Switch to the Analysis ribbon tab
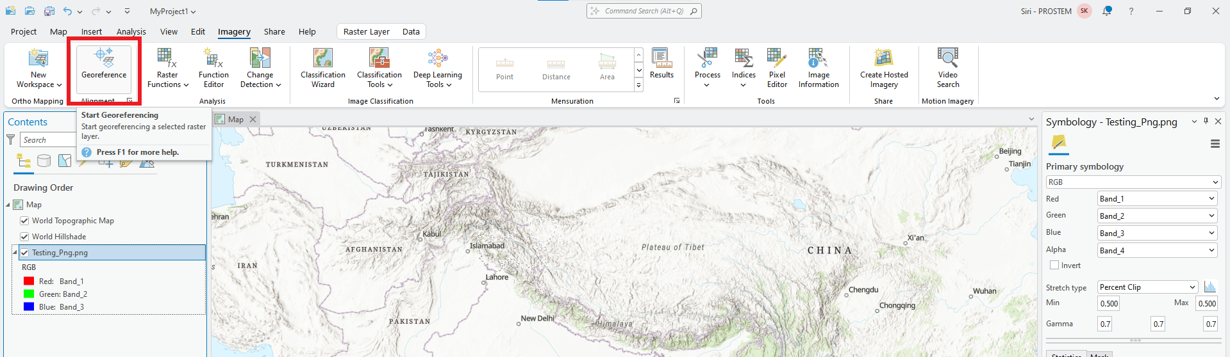 tap(131, 31)
